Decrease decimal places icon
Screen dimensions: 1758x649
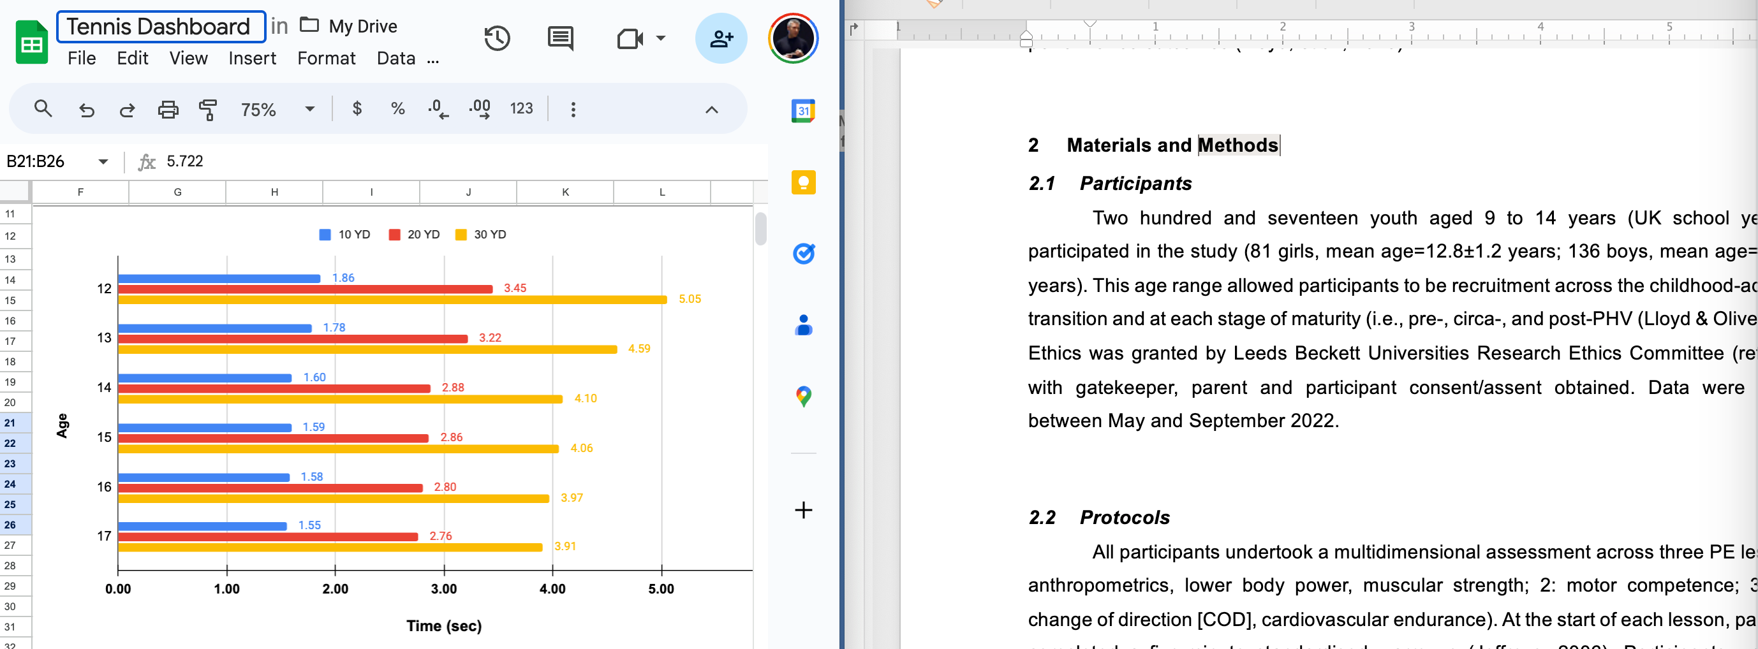point(438,109)
